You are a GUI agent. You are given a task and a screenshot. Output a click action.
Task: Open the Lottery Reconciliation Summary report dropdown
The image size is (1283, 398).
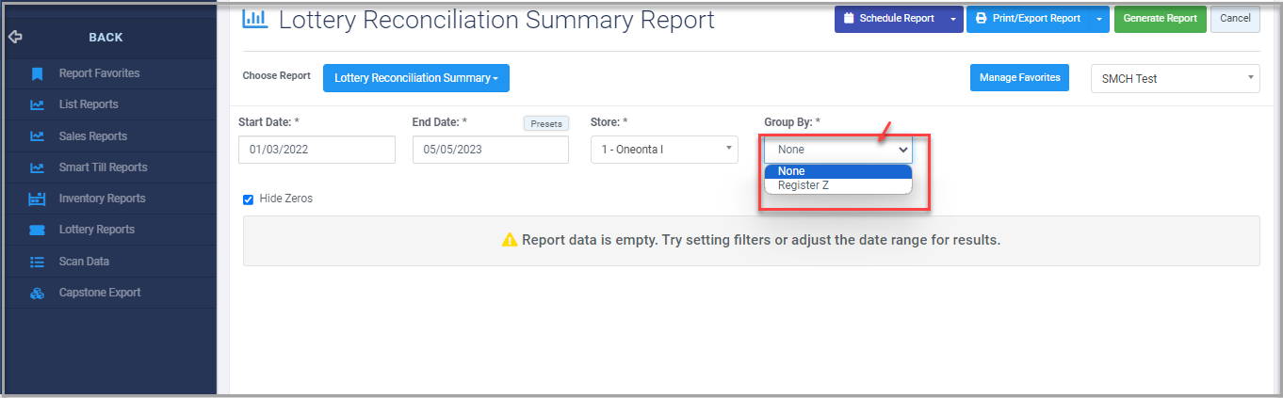point(416,78)
